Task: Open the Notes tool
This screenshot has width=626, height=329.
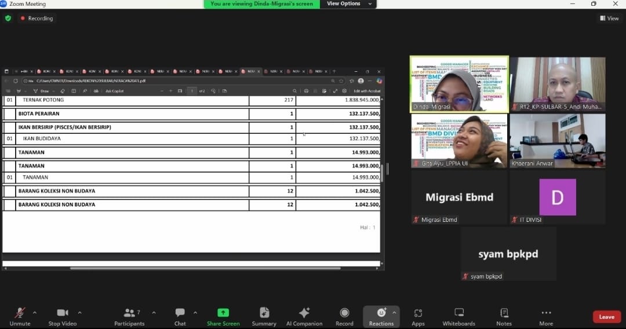Action: point(504,316)
